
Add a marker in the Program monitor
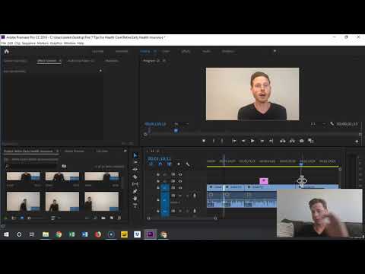tap(204, 141)
